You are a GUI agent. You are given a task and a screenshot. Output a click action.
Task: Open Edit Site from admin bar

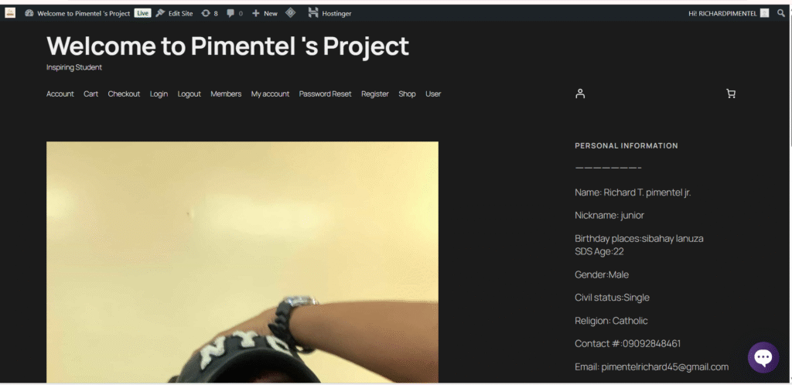174,13
